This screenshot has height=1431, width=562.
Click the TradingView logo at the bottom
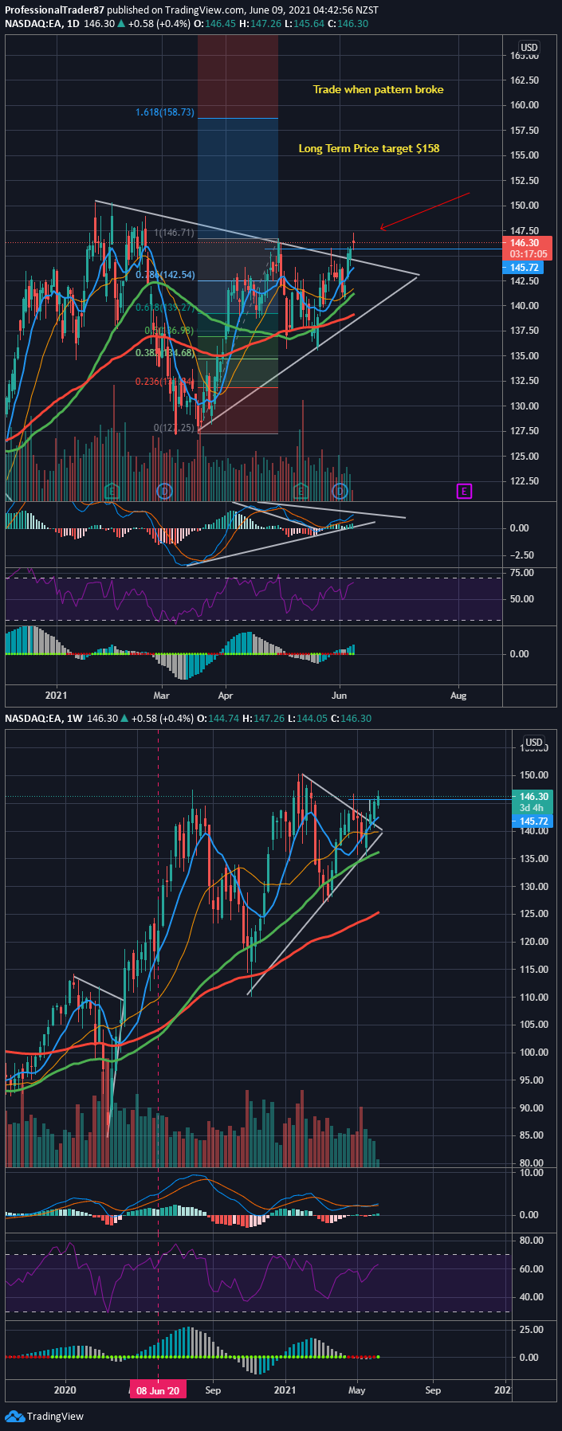click(45, 1416)
